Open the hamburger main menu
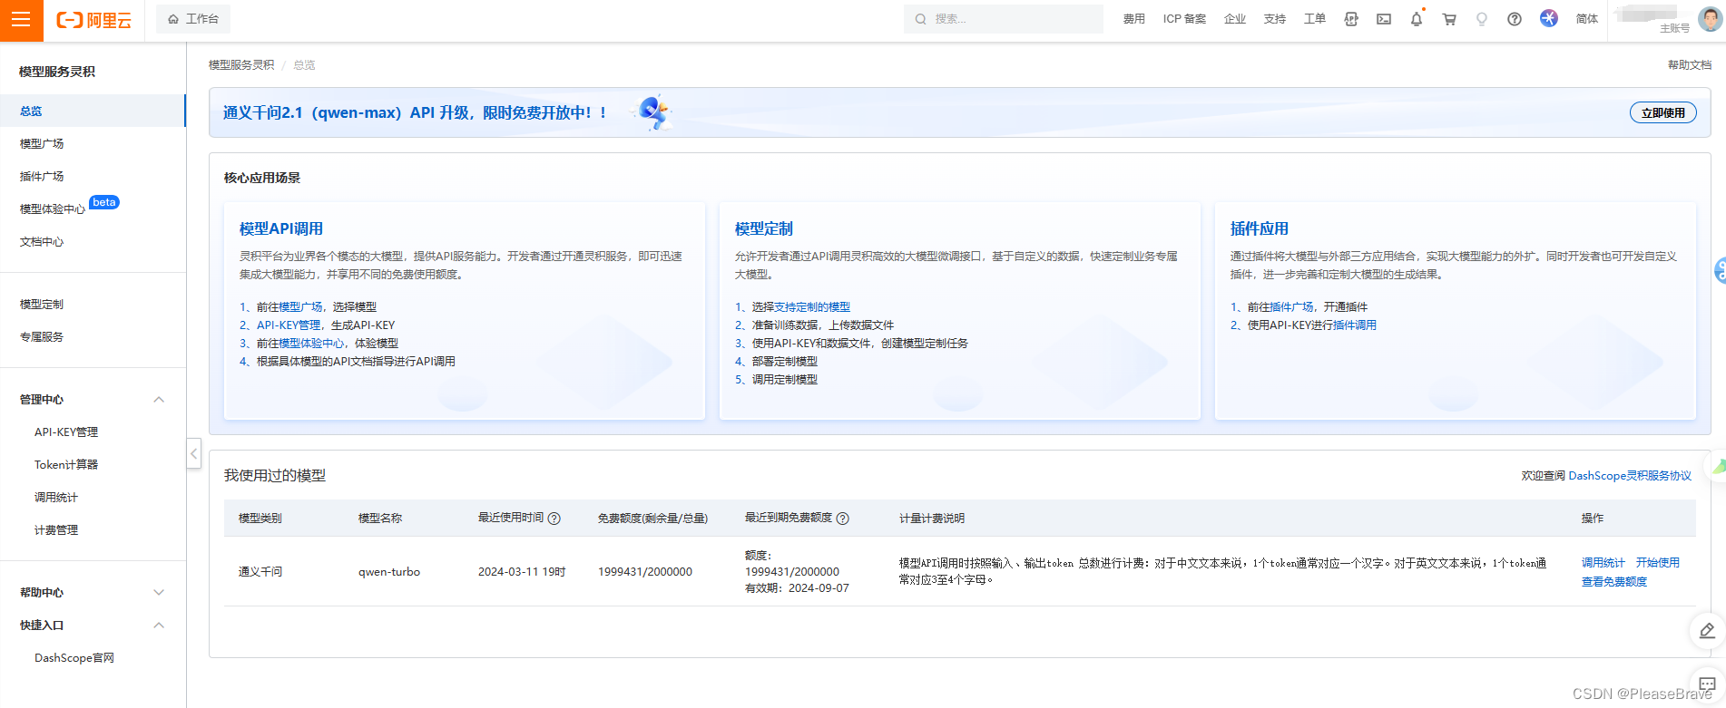 pos(21,20)
